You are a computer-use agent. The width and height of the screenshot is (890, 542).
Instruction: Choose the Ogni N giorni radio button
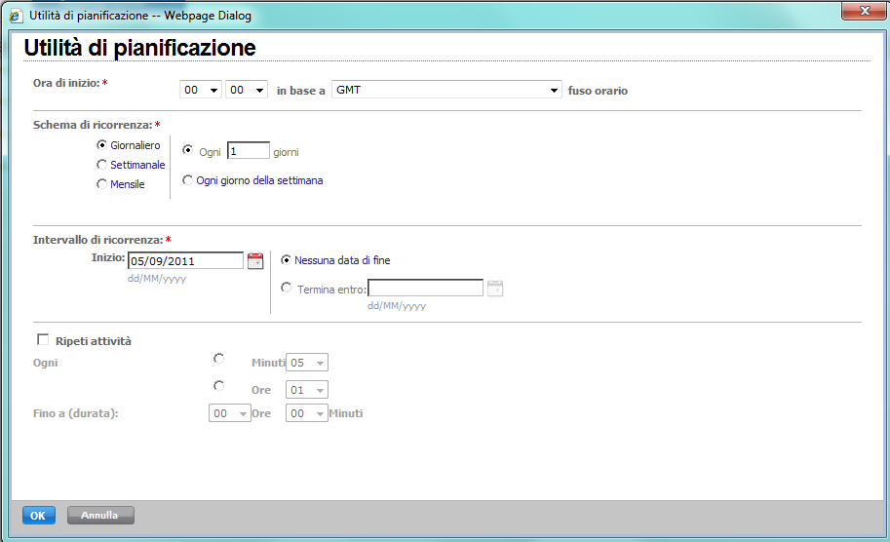tap(187, 150)
